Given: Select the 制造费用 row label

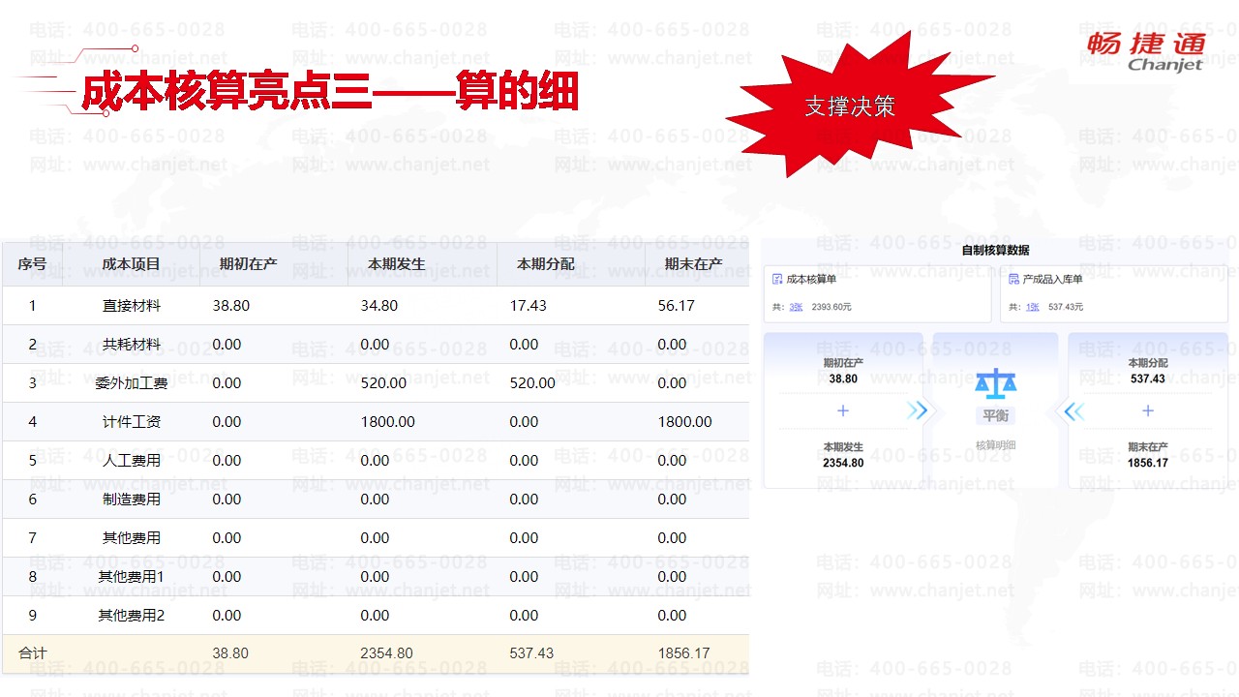Looking at the screenshot, I should point(132,500).
